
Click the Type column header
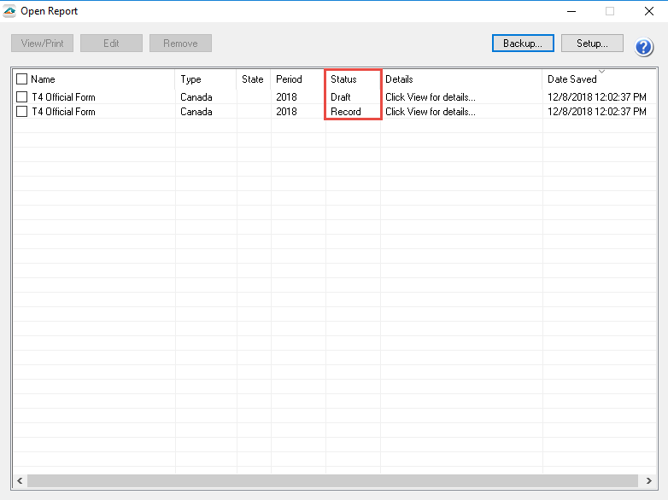pos(190,79)
